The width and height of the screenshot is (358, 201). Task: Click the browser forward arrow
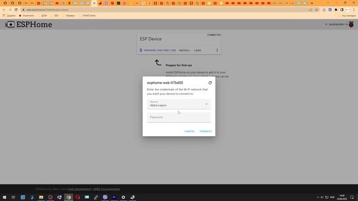10,10
